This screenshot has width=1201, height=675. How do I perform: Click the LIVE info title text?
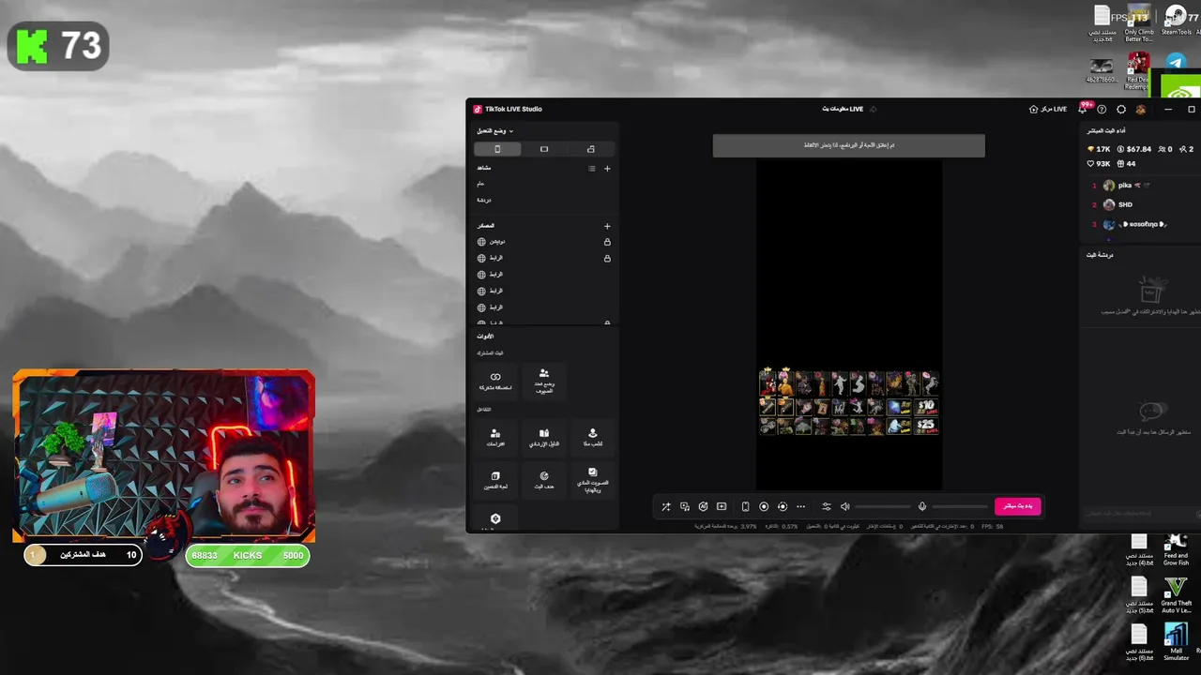[x=843, y=109]
